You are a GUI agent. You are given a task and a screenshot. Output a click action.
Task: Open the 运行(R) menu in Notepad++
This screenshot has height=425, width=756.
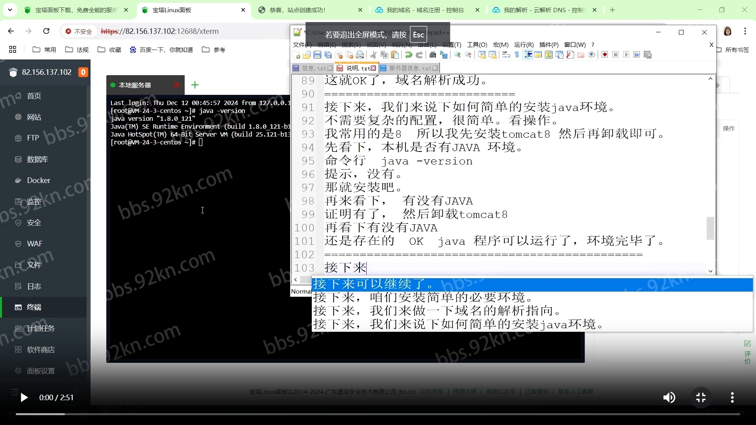click(x=524, y=45)
